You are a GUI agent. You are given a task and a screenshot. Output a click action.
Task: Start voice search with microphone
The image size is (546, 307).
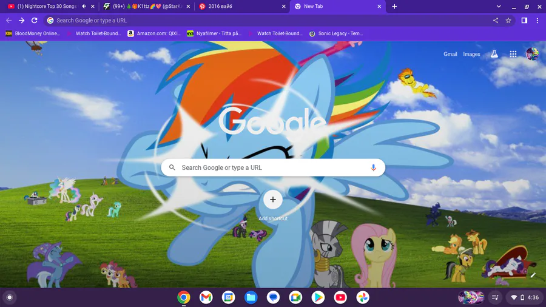coord(373,167)
